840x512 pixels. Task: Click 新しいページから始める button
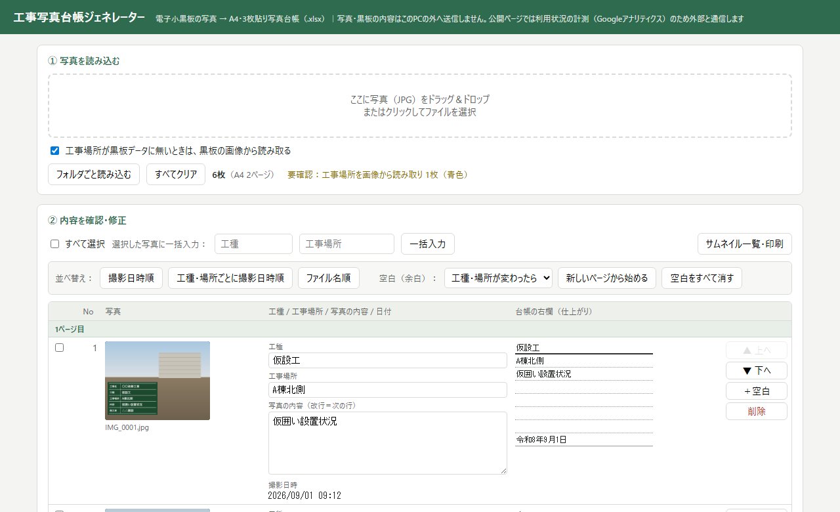coord(607,278)
